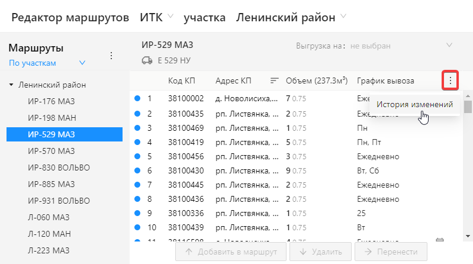Click the blue dot in row 1
The width and height of the screenshot is (473, 264).
pyautogui.click(x=137, y=98)
